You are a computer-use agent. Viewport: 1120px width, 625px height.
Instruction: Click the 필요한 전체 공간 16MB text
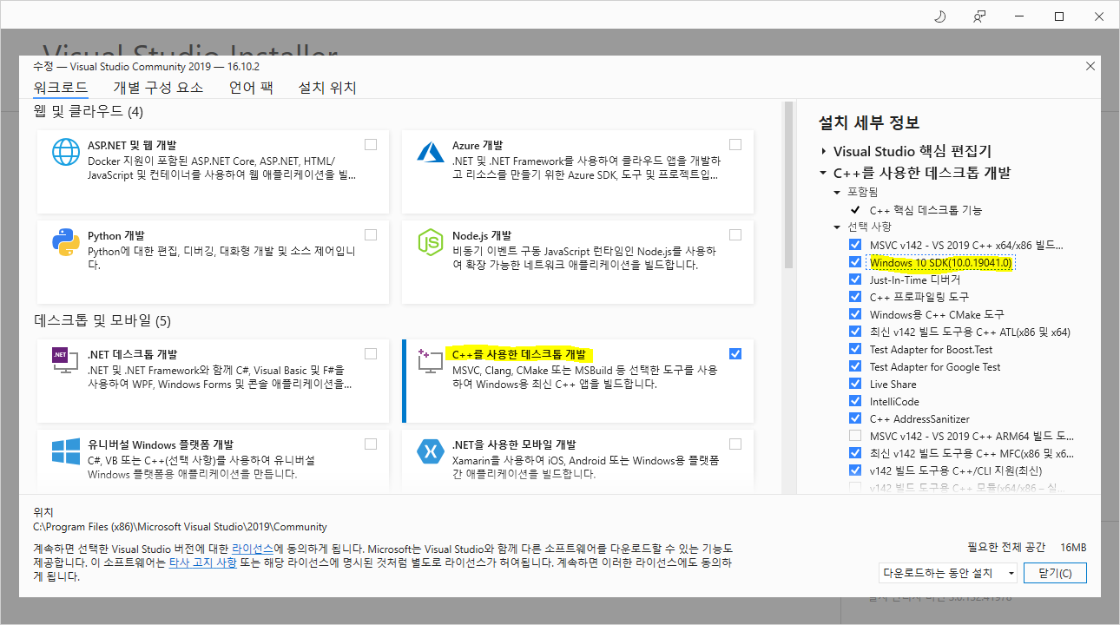click(x=1027, y=548)
